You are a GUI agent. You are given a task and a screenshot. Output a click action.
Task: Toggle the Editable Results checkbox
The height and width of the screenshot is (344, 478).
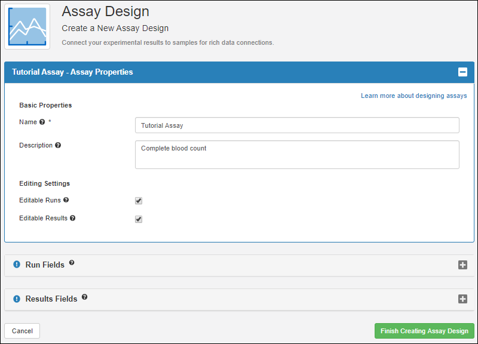[139, 219]
